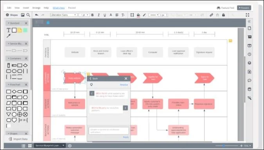Open the zoom percentage dropdown
This screenshot has height=150, width=264.
248,146
